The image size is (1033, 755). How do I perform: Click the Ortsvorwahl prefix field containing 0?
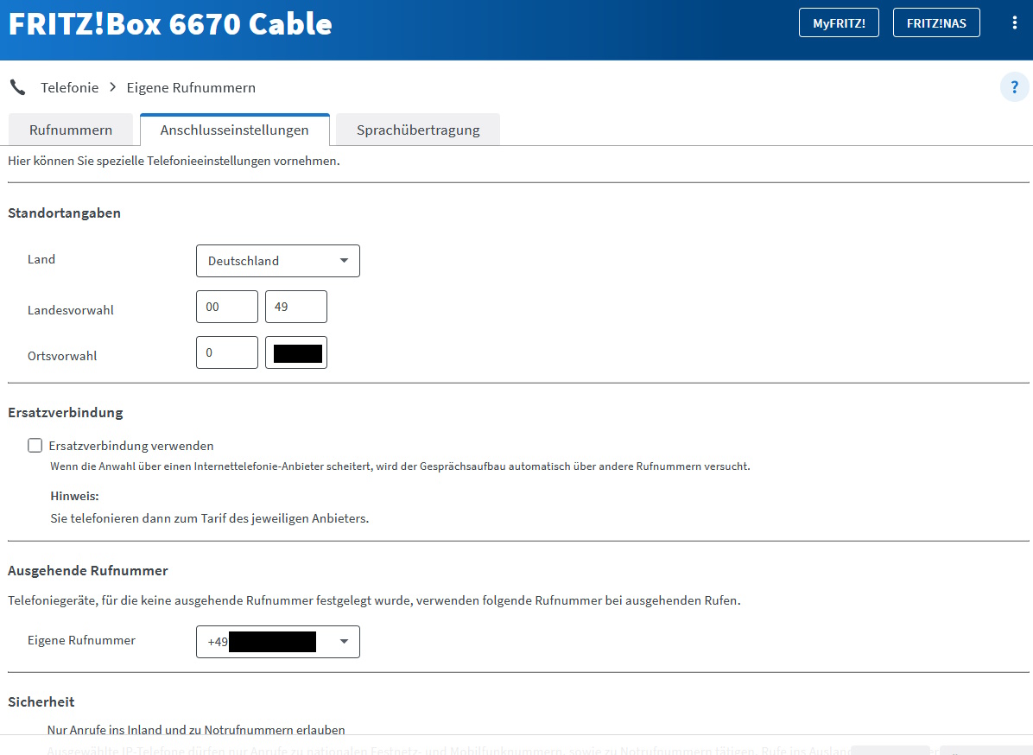tap(226, 352)
